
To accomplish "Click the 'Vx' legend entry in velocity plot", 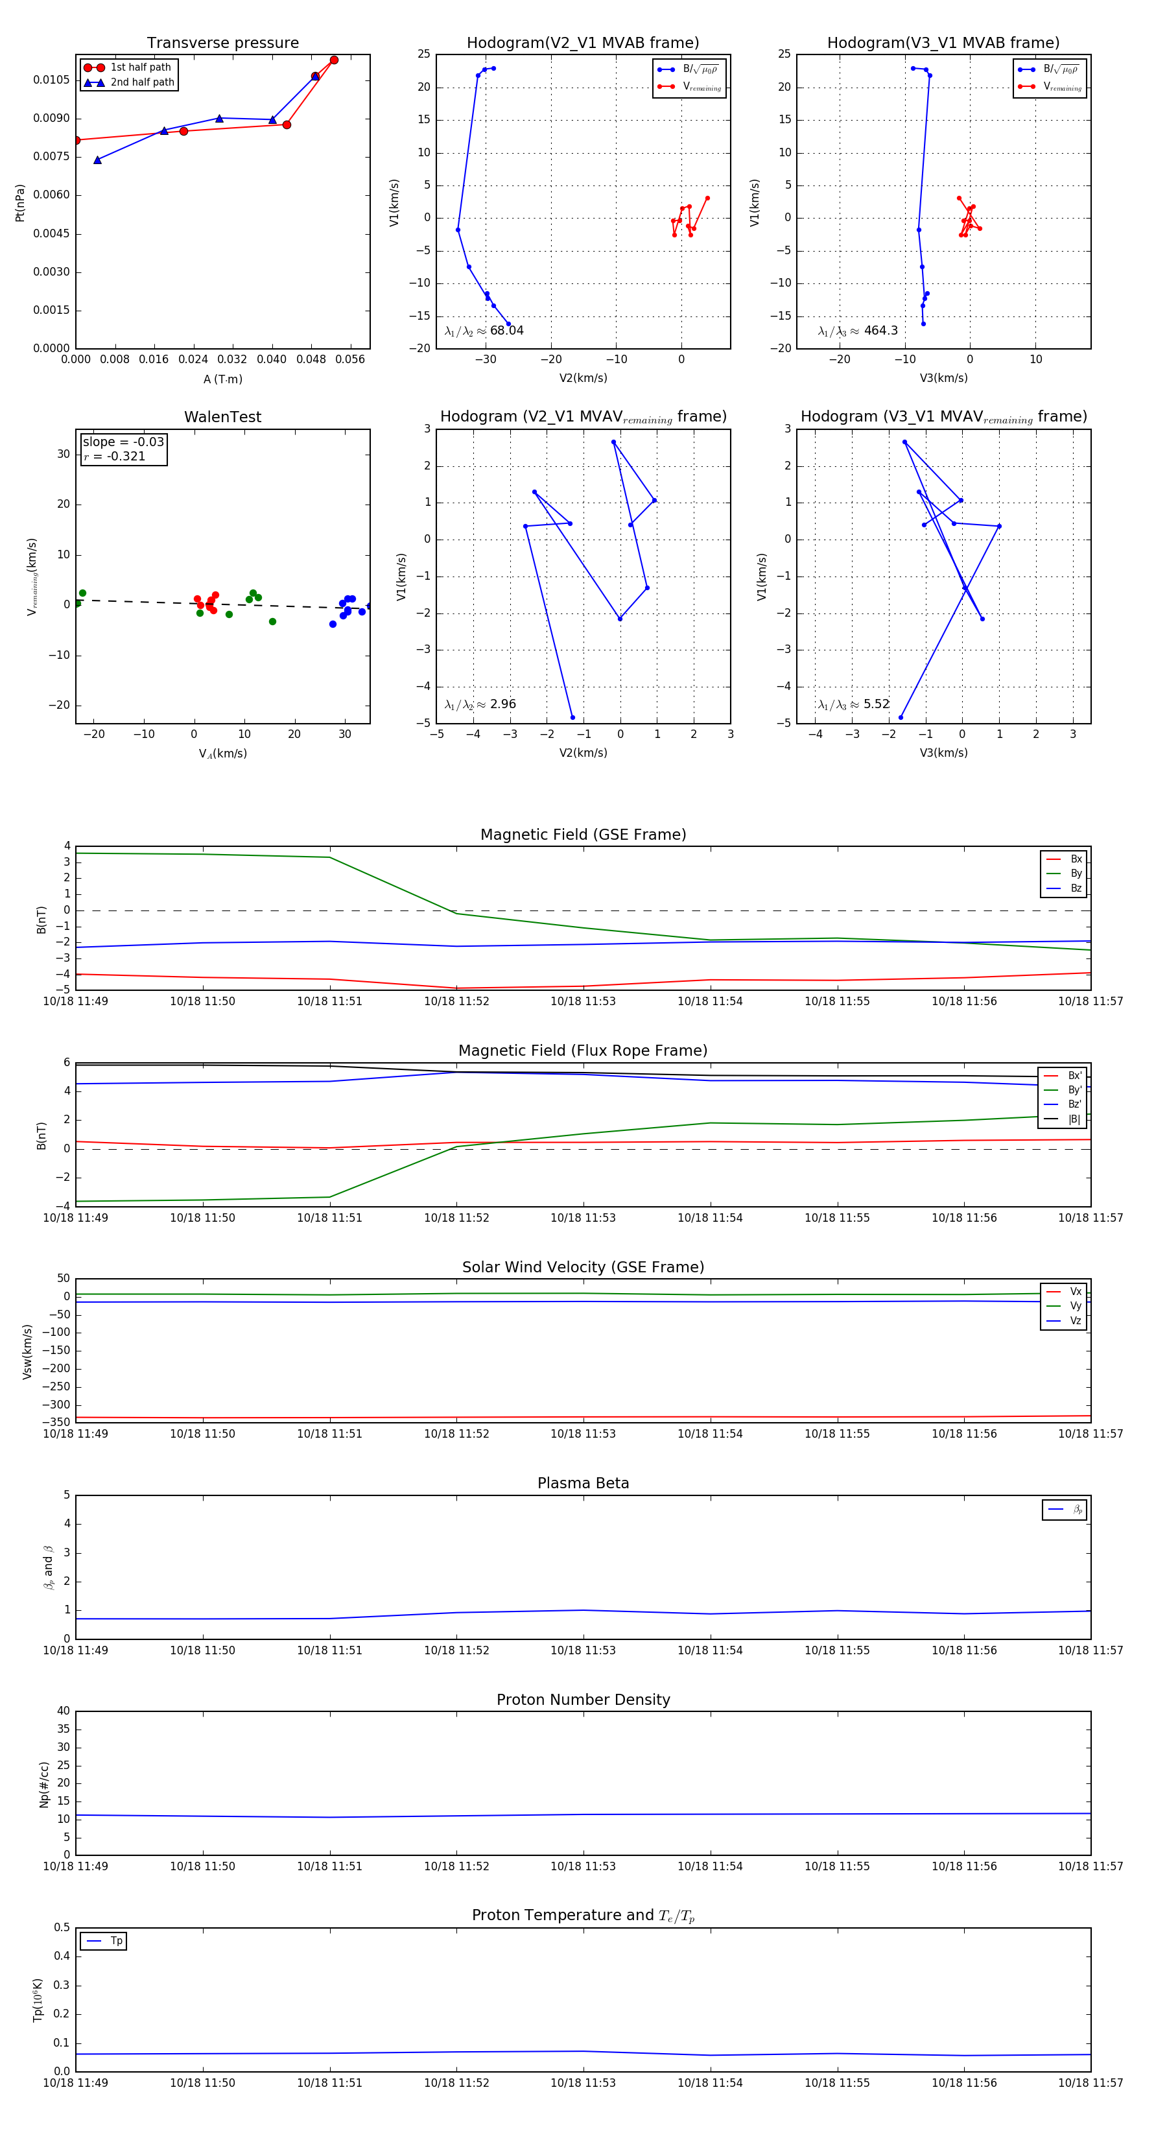I will coord(1064,1292).
